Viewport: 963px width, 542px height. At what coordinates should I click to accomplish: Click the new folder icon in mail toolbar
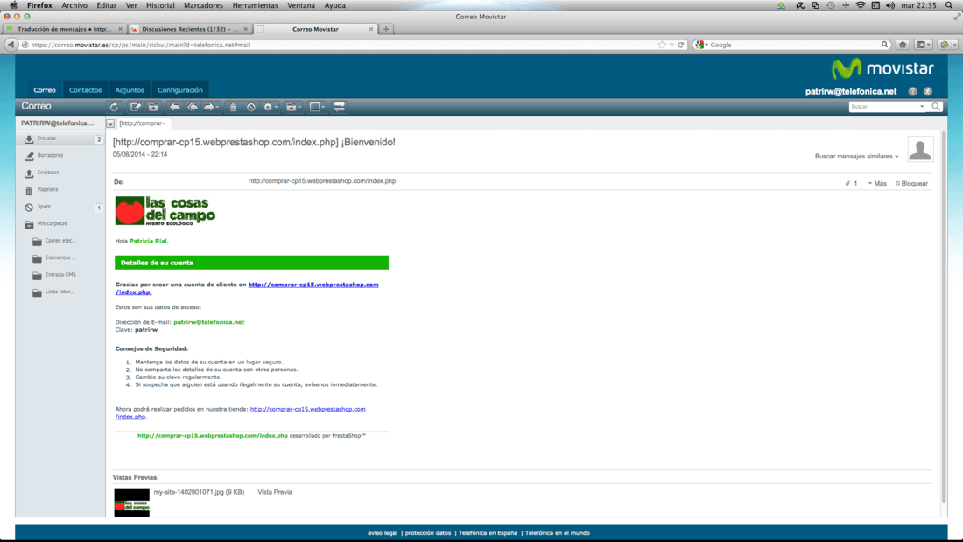[153, 107]
